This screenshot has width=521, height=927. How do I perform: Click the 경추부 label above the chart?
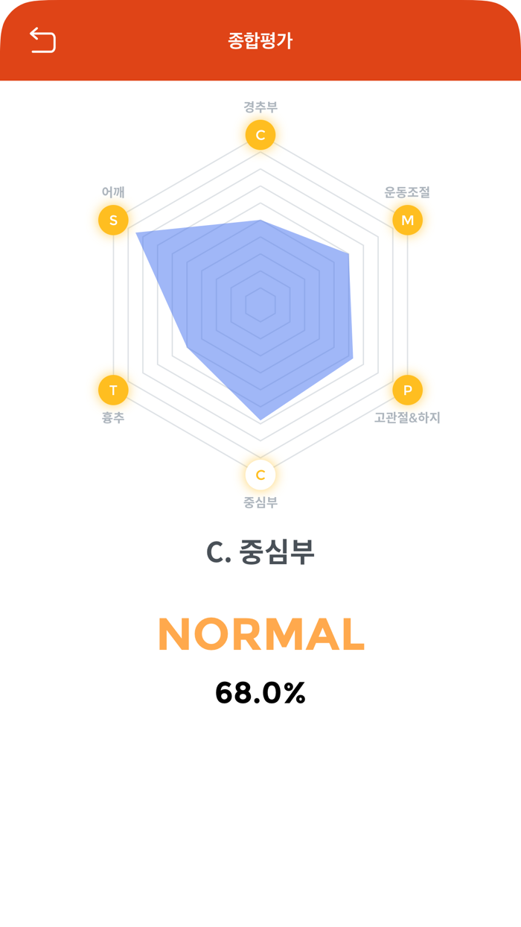[260, 107]
